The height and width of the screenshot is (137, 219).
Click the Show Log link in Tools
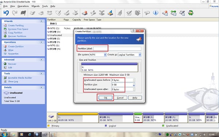coord(13,81)
